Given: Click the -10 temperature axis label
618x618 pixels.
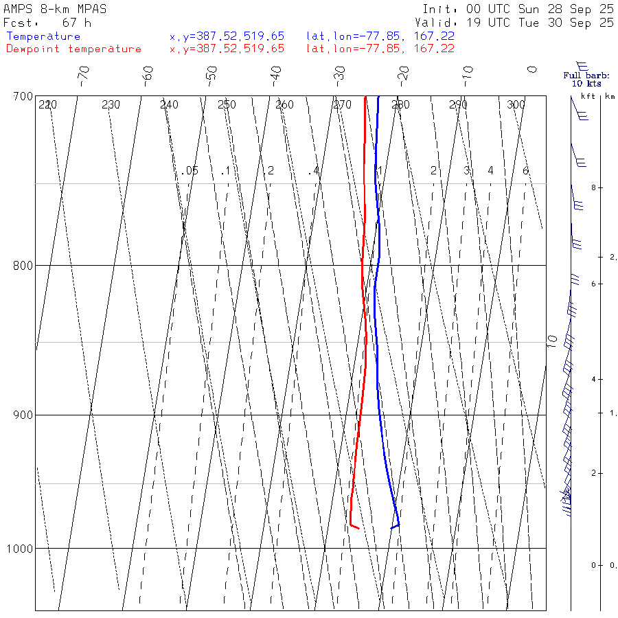Looking at the screenshot, I should coord(468,76).
